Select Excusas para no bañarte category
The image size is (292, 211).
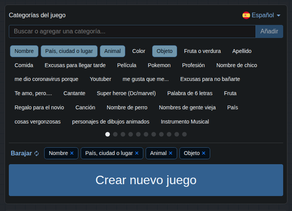point(210,79)
